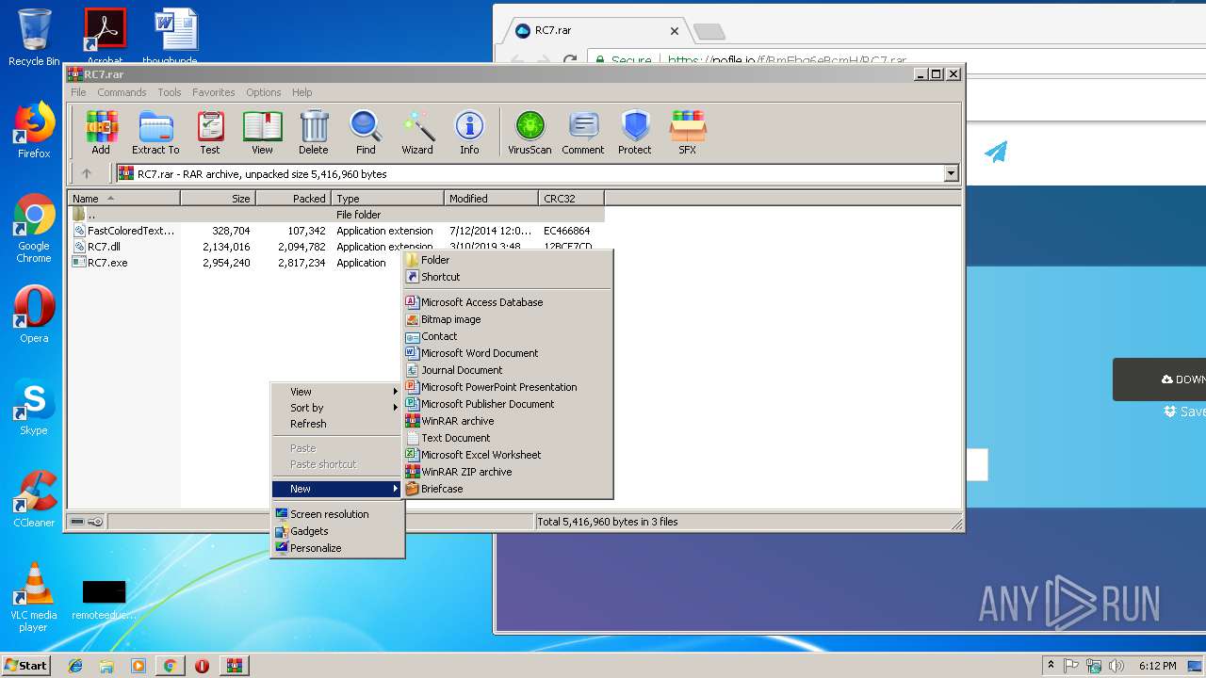
Task: Select Text Document in New submenu
Action: coord(508,438)
